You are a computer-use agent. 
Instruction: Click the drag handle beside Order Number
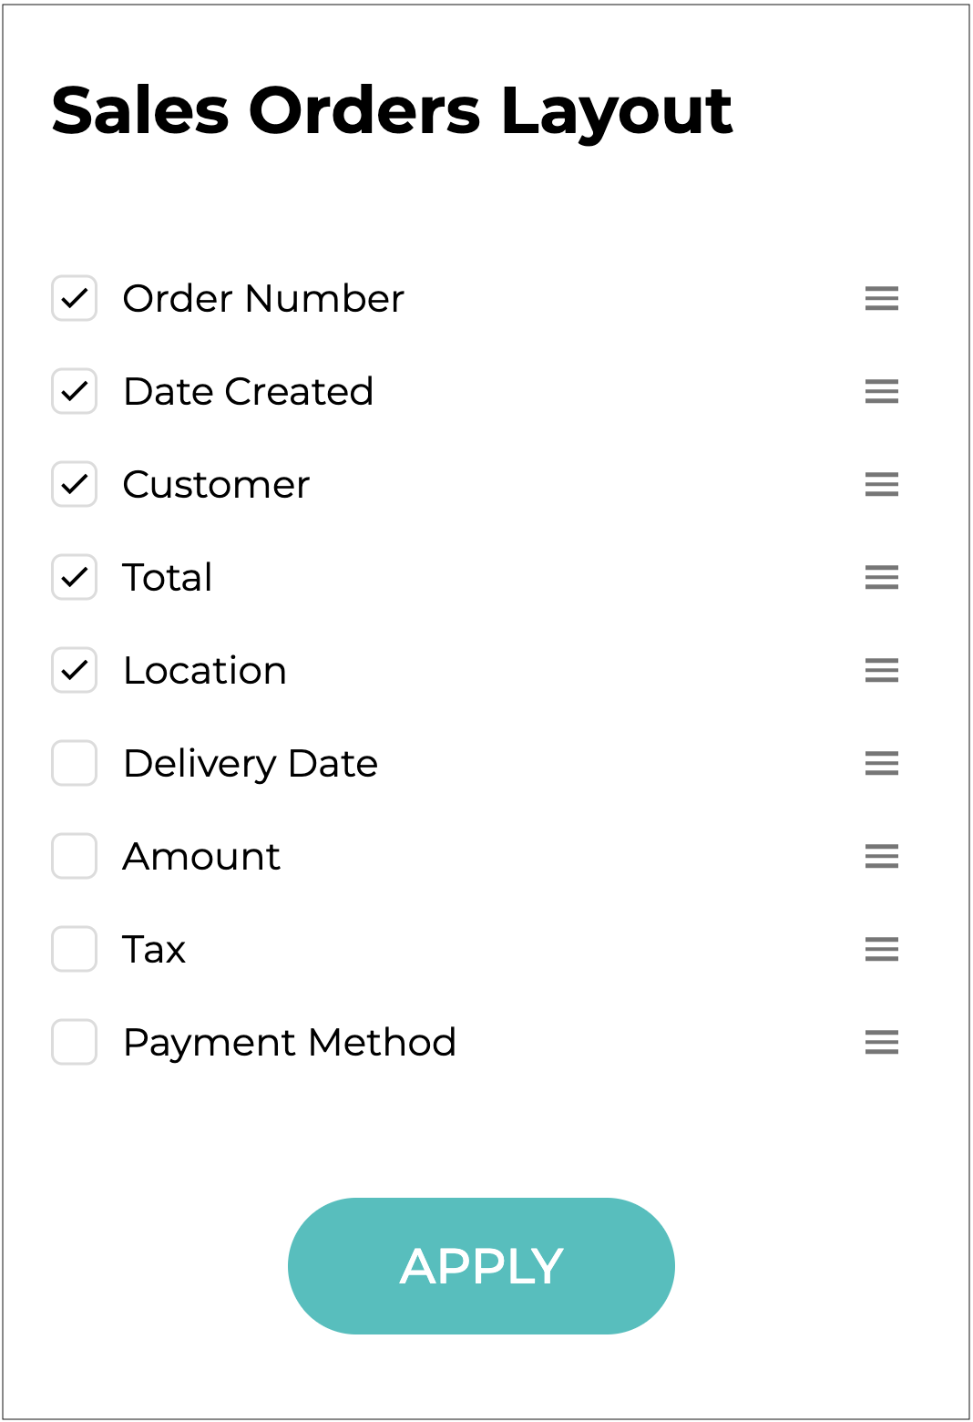coord(881,298)
